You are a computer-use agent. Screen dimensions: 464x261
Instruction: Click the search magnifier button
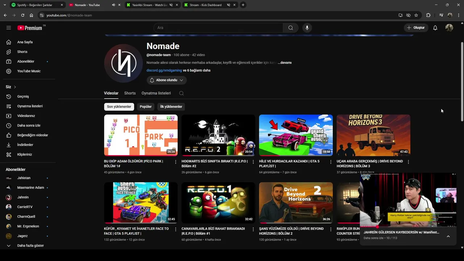point(290,28)
